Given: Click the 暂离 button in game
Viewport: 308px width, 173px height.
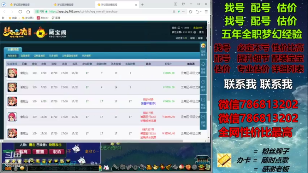Looking at the screenshot, I should point(23,151).
